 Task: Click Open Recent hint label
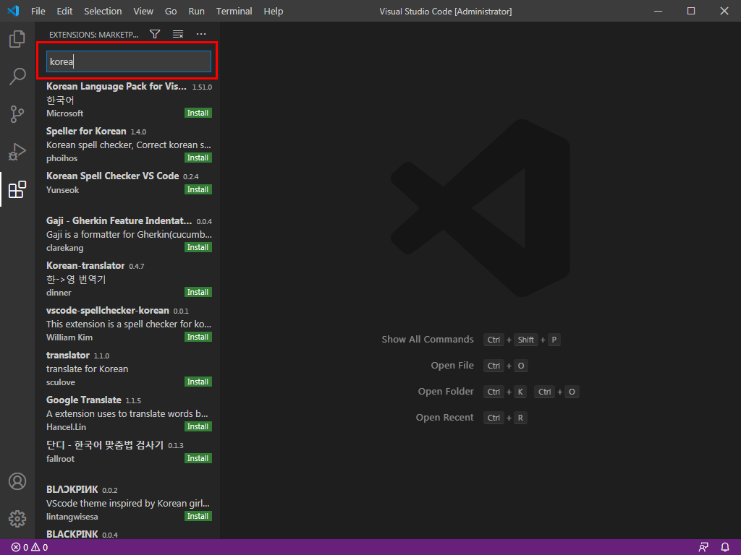[x=445, y=418]
